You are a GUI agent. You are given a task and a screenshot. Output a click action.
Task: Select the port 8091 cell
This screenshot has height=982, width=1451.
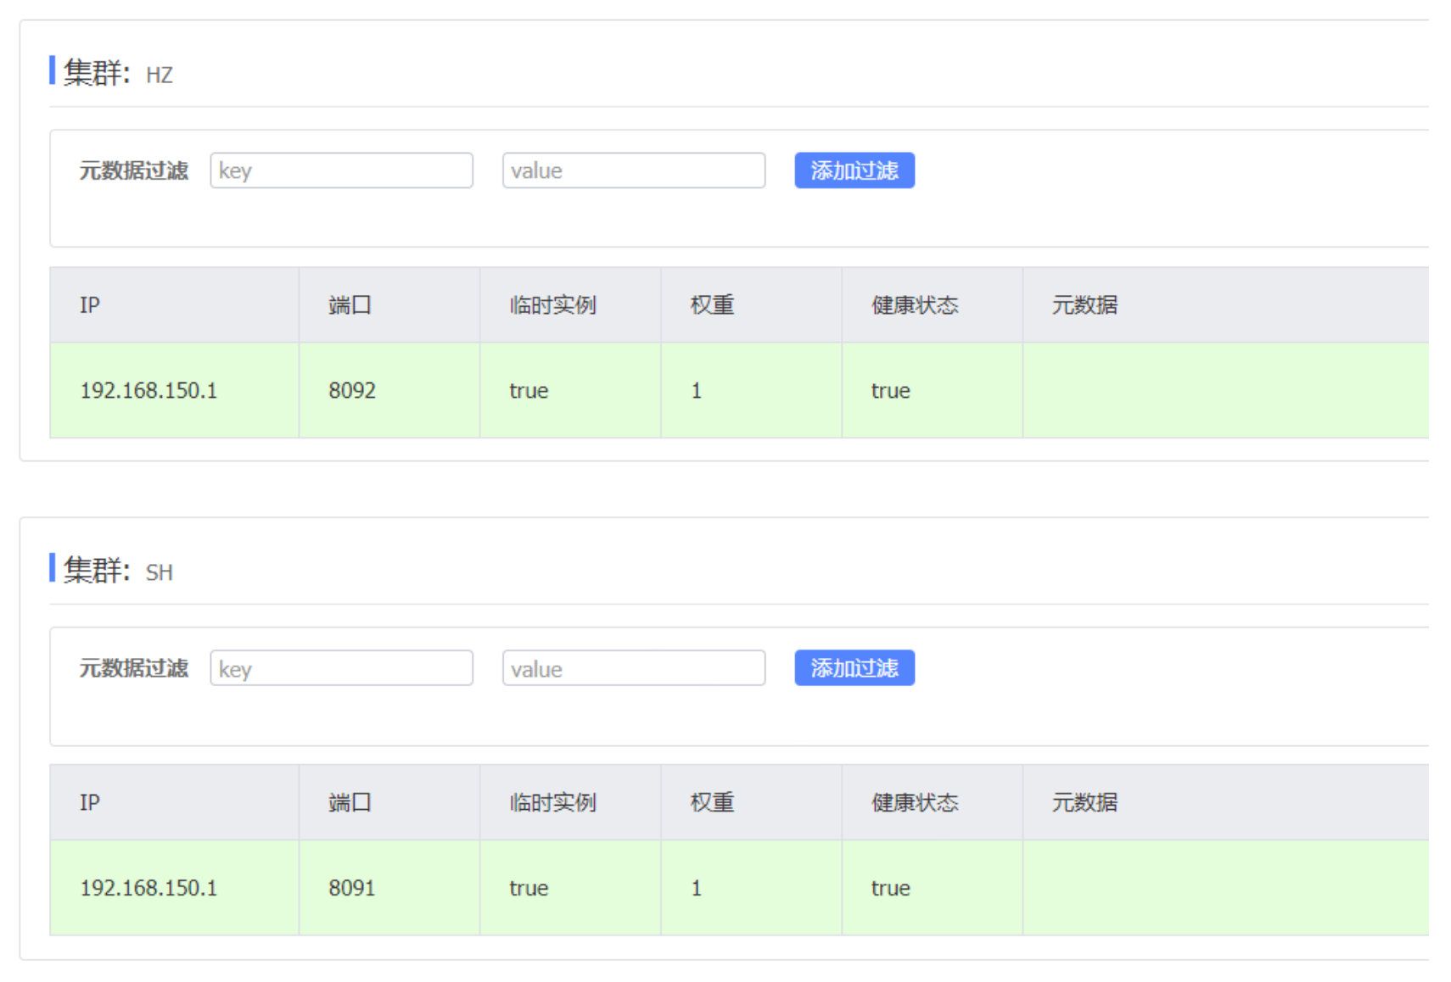point(351,888)
